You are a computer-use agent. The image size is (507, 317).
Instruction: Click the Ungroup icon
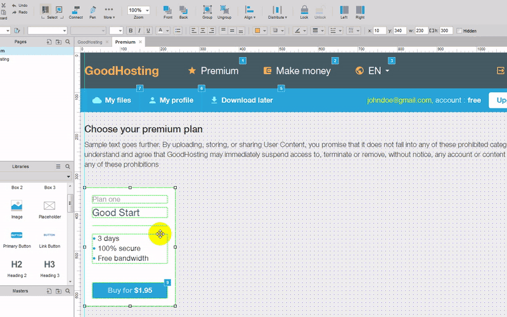click(224, 10)
